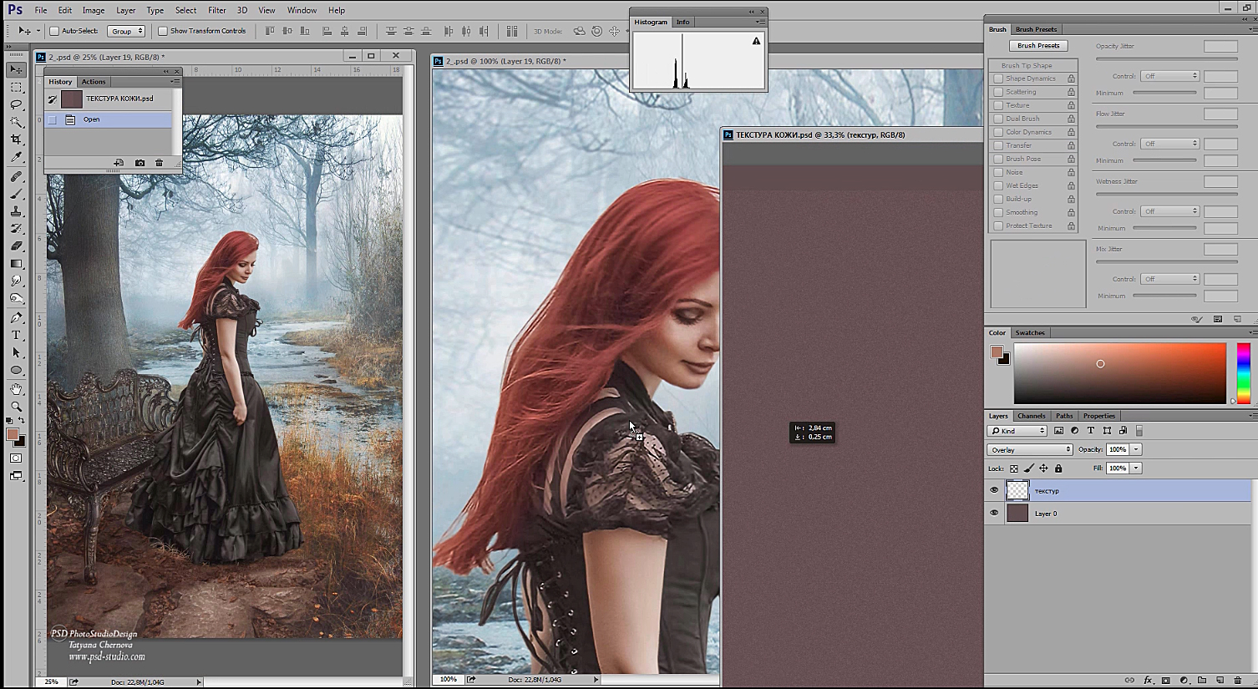Select the Rectangular Marquee tool
Viewport: 1258px width, 689px height.
(16, 87)
